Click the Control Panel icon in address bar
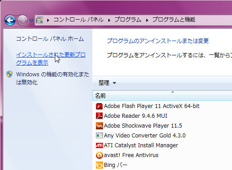Screen dimensions: 232x170 tap(40, 20)
